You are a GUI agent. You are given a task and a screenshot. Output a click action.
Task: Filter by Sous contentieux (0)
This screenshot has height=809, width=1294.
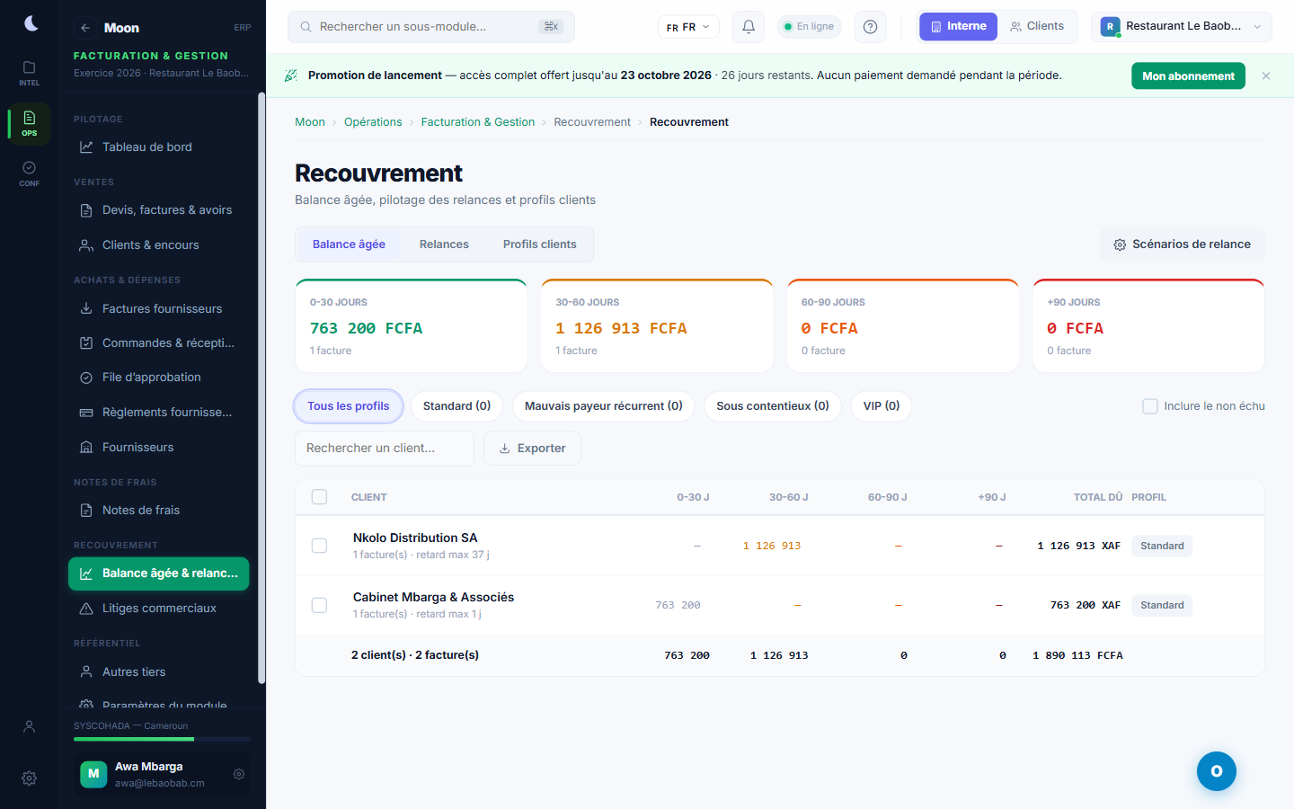click(773, 406)
